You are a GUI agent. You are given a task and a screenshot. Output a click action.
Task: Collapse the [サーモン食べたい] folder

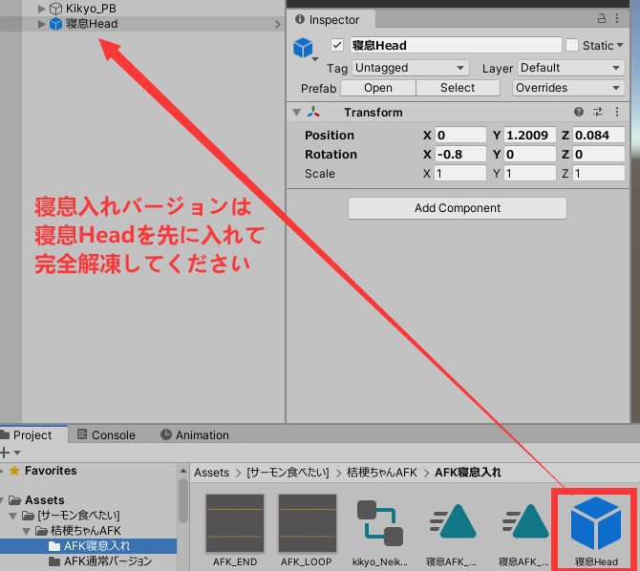click(12, 516)
